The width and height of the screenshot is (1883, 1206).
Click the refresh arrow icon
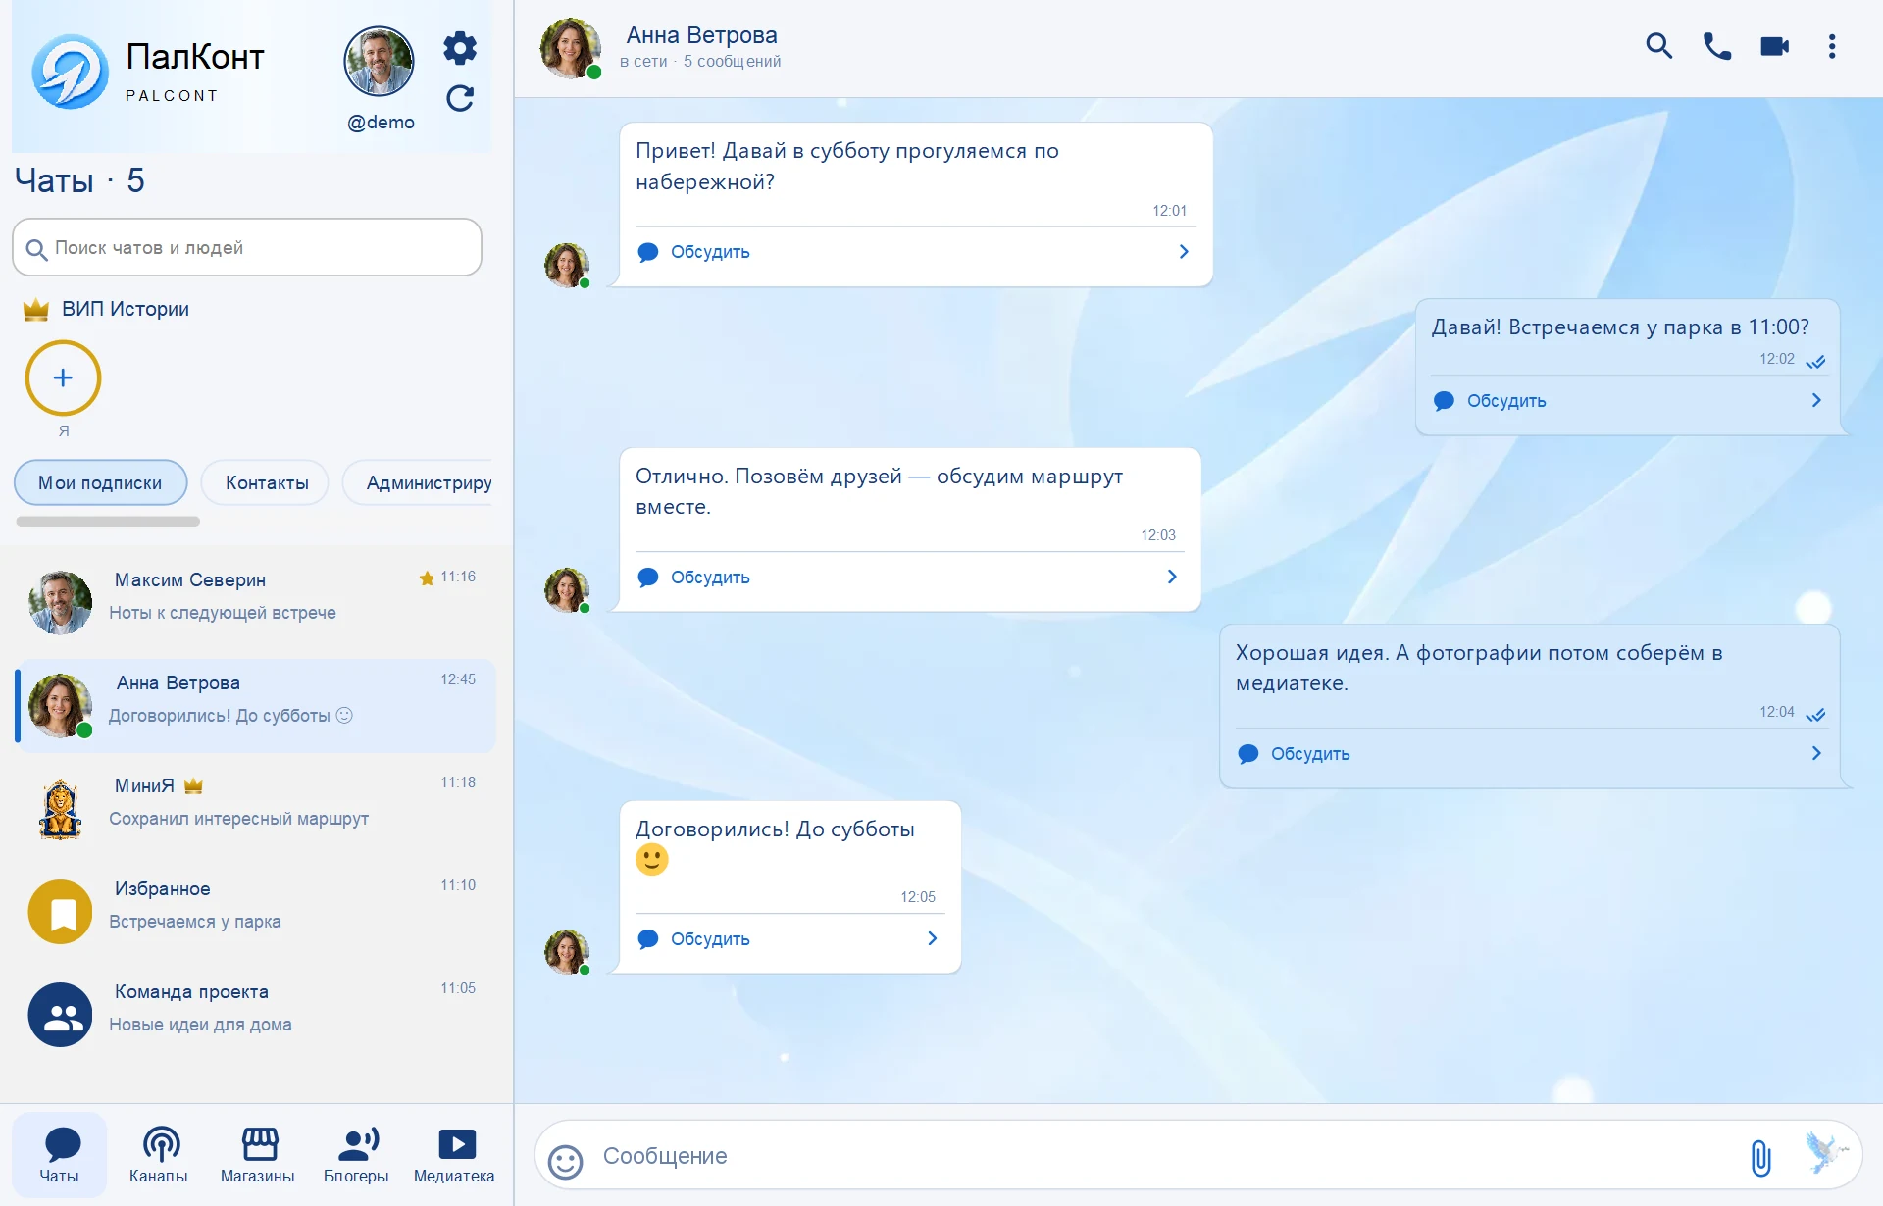(459, 99)
